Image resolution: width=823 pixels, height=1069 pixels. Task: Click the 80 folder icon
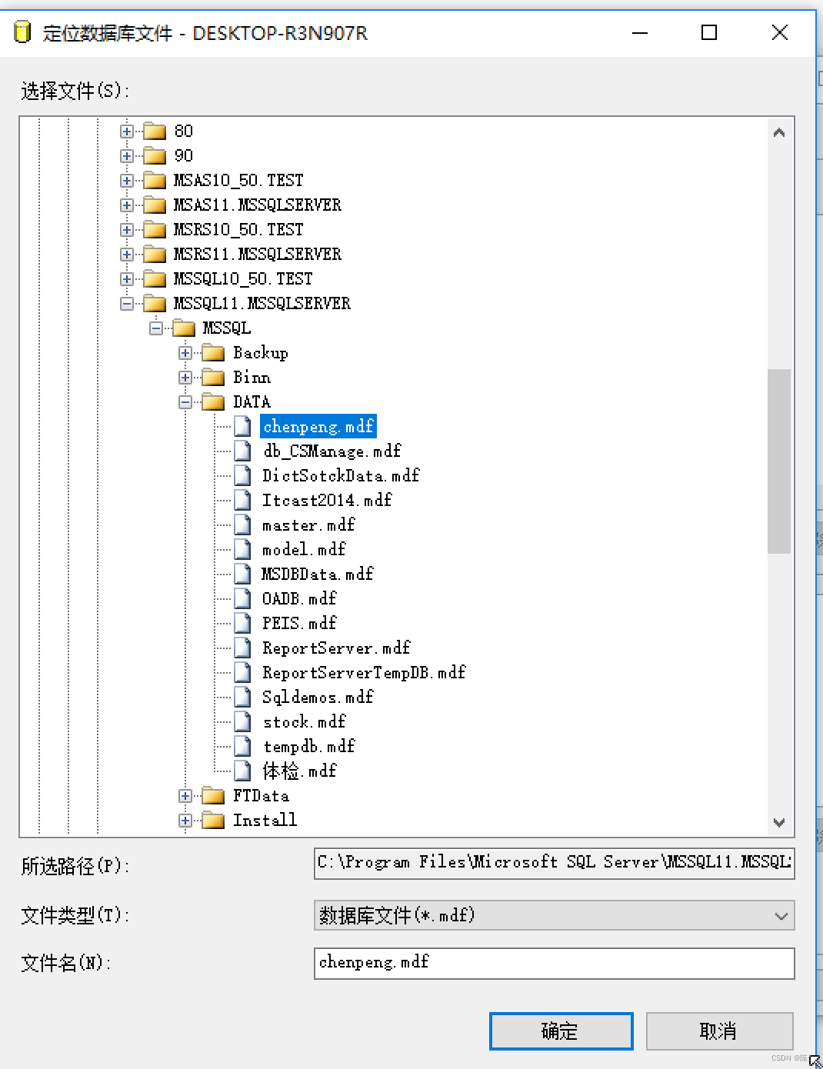[x=155, y=132]
